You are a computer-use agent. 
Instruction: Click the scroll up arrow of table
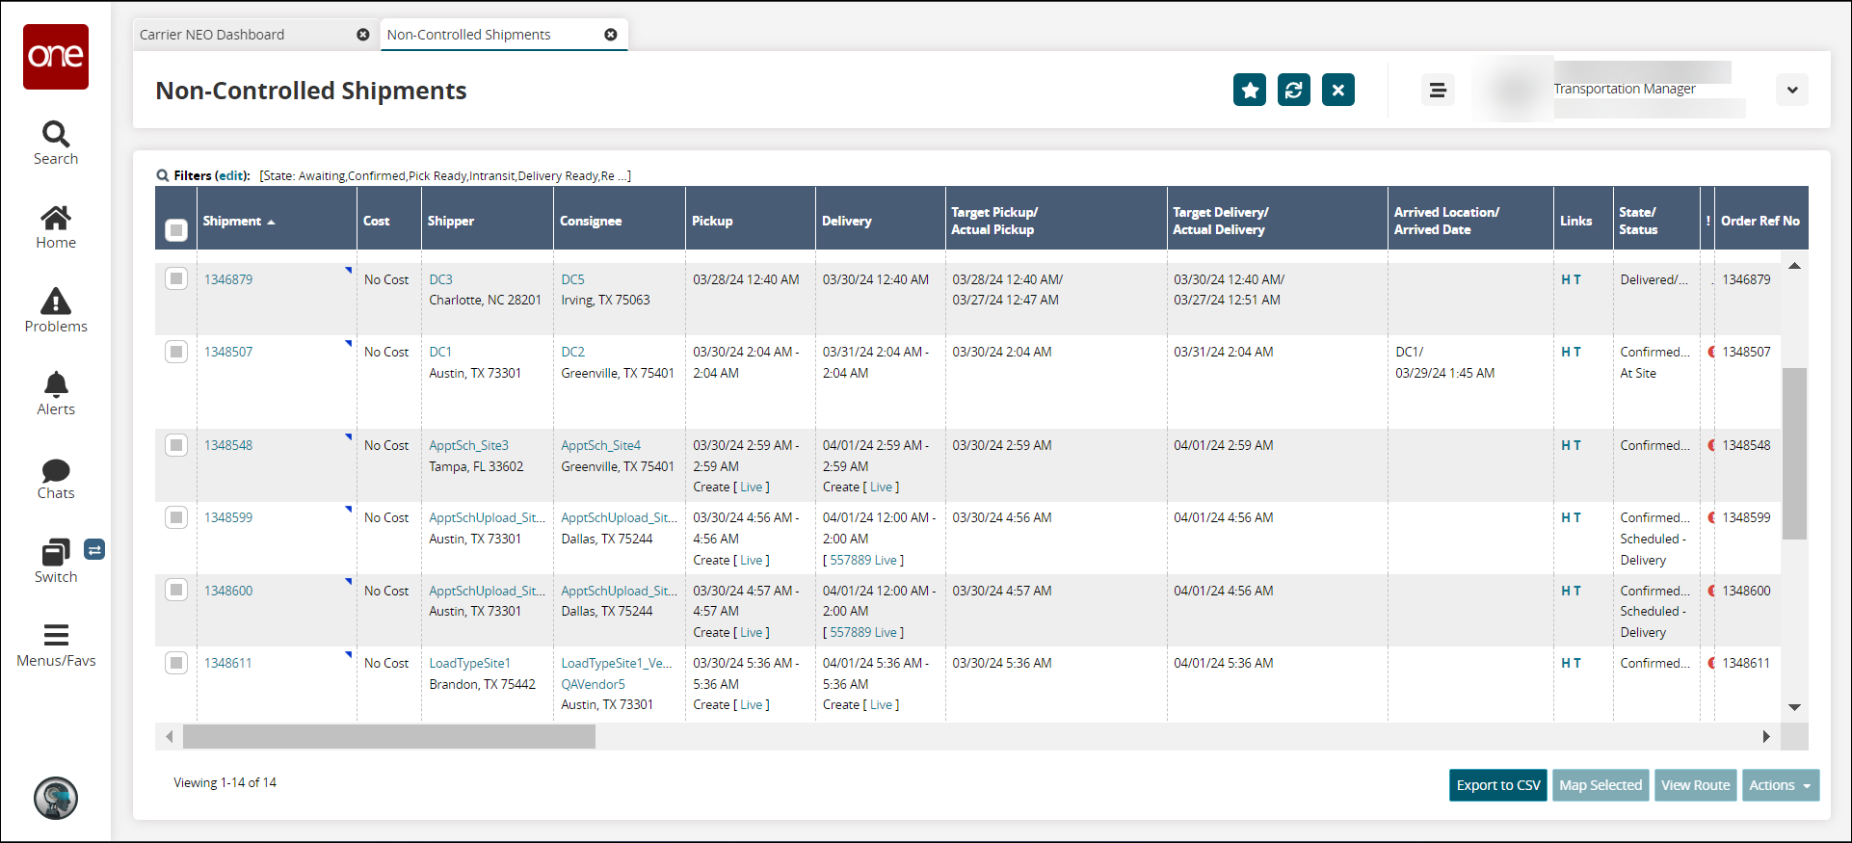click(x=1794, y=266)
